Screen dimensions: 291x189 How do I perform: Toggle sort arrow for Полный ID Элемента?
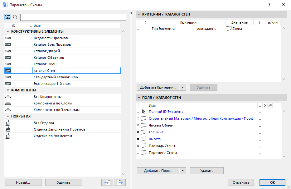(x=260, y=112)
